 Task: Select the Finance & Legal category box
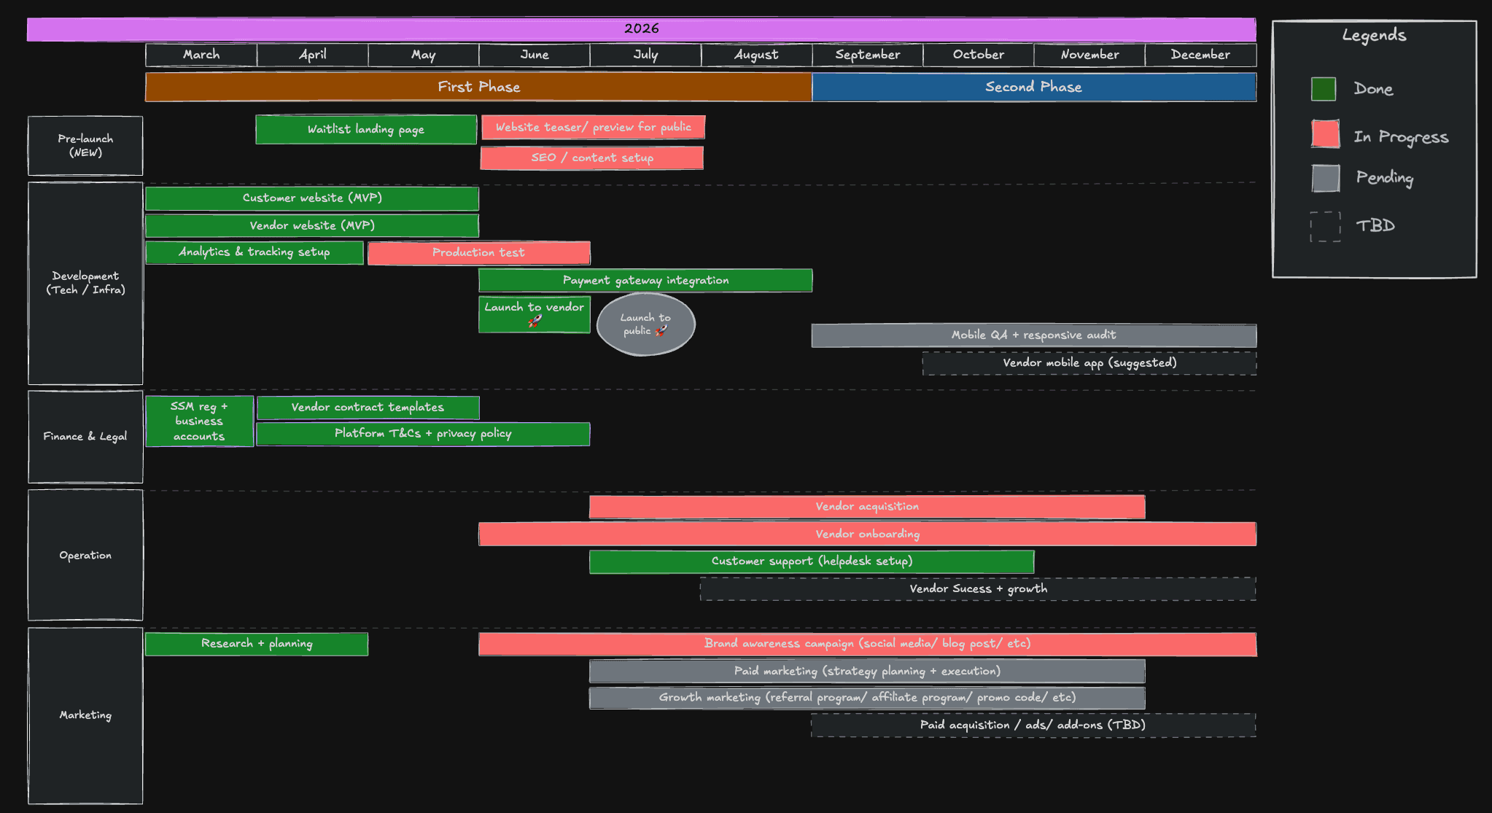[x=85, y=437]
